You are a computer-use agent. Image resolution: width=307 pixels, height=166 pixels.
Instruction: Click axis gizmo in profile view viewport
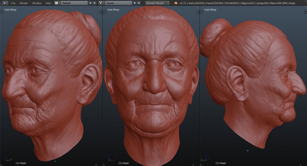point(205,157)
